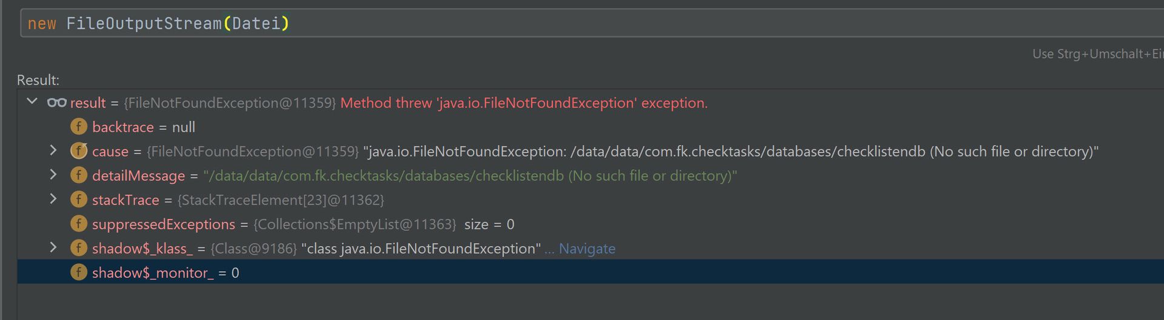This screenshot has width=1164, height=320.
Task: Click the shadow$_klass_ field icon
Action: (79, 248)
